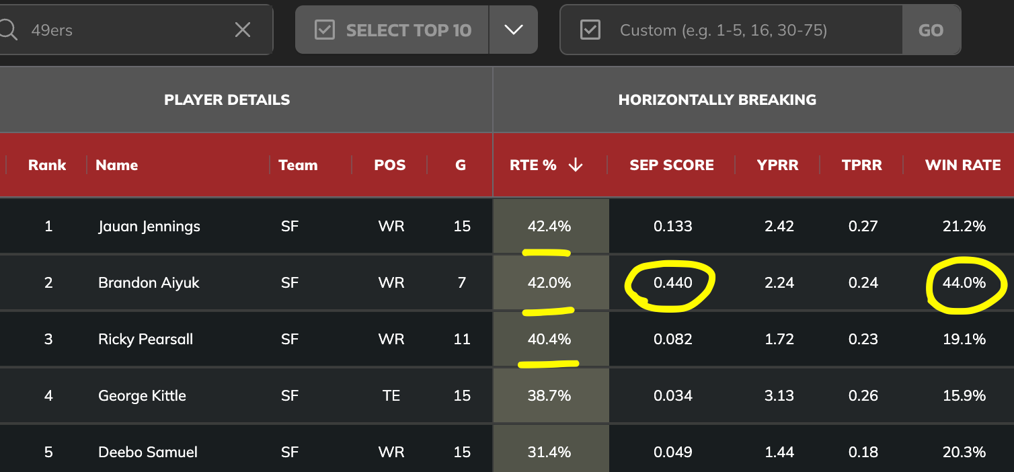
Task: Click the Name column header
Action: tap(117, 165)
